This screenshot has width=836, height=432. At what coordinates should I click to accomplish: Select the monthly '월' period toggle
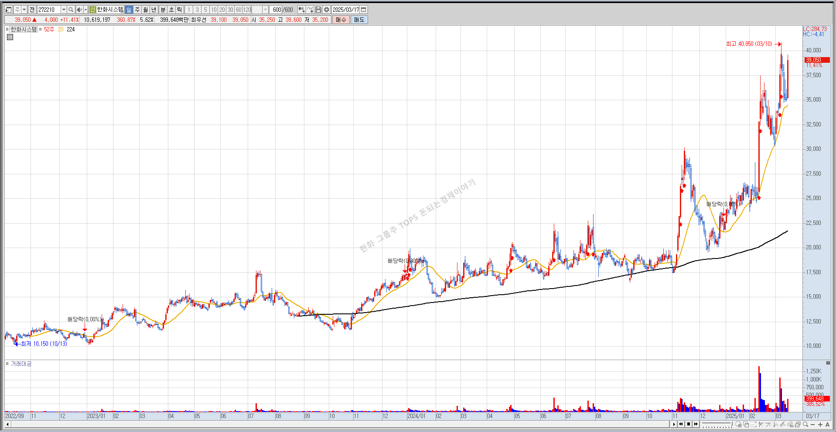coord(145,10)
